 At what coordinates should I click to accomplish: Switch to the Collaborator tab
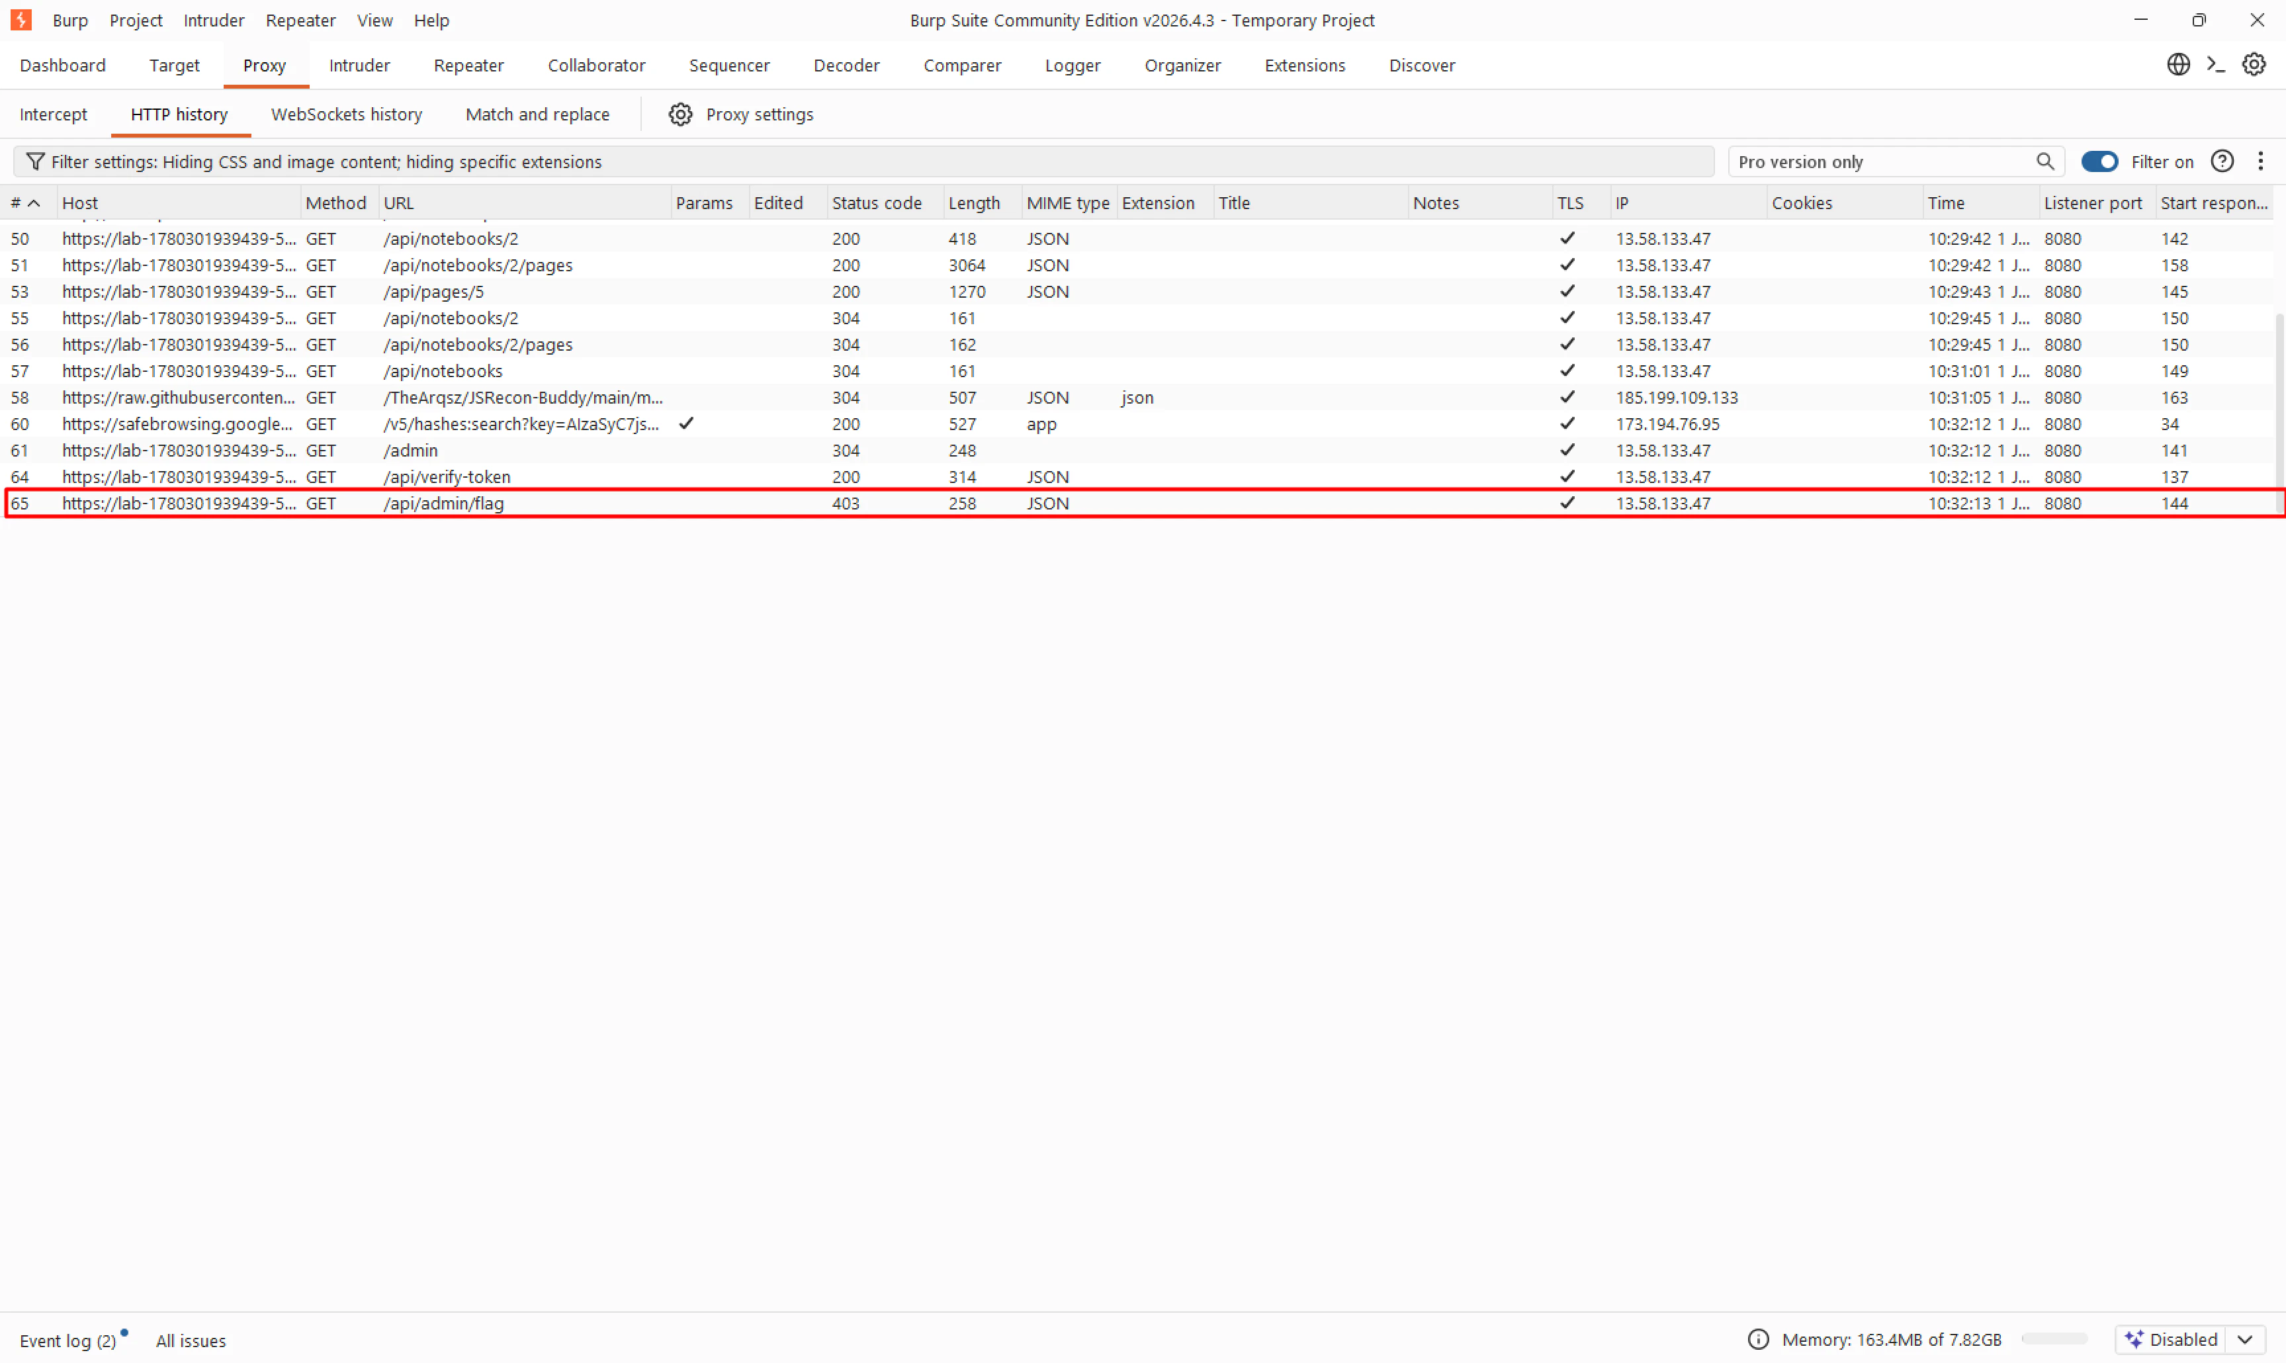pyautogui.click(x=596, y=66)
